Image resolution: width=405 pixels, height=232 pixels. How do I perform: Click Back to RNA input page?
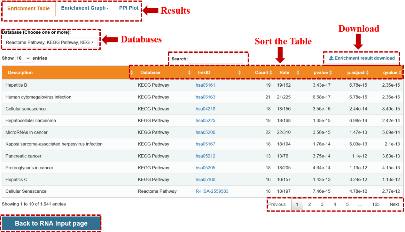click(x=51, y=223)
